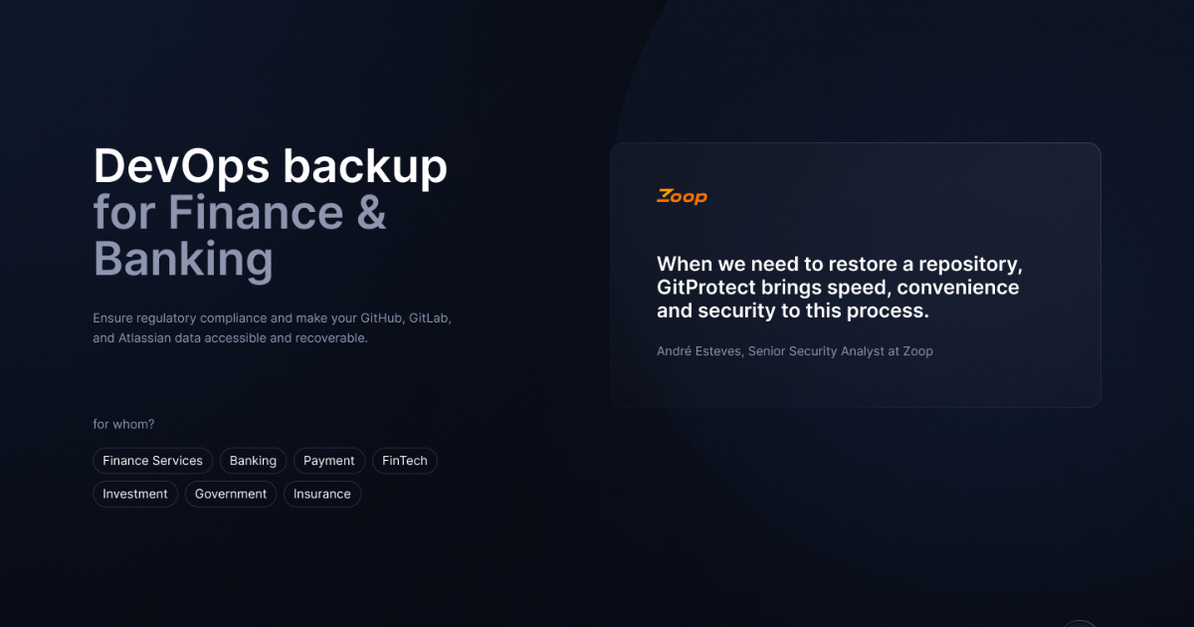The image size is (1194, 627).
Task: Select the Government tag
Action: 230,494
